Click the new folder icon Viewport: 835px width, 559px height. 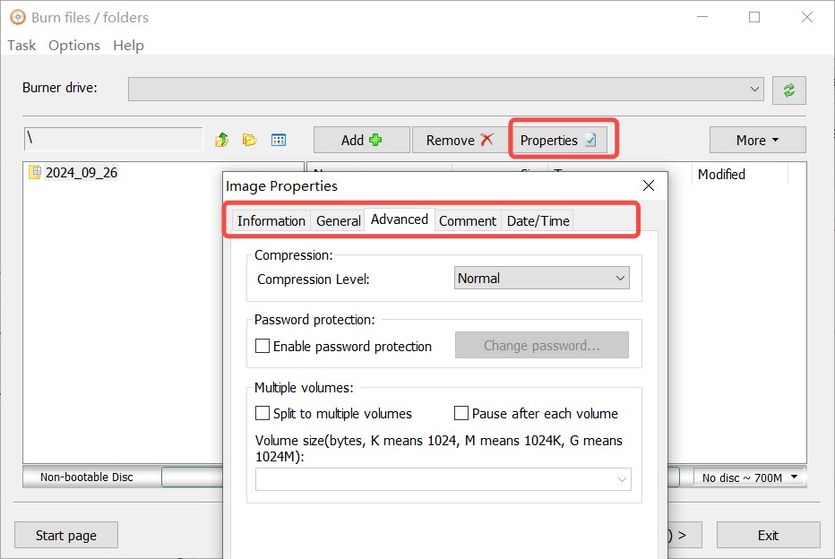click(x=249, y=140)
